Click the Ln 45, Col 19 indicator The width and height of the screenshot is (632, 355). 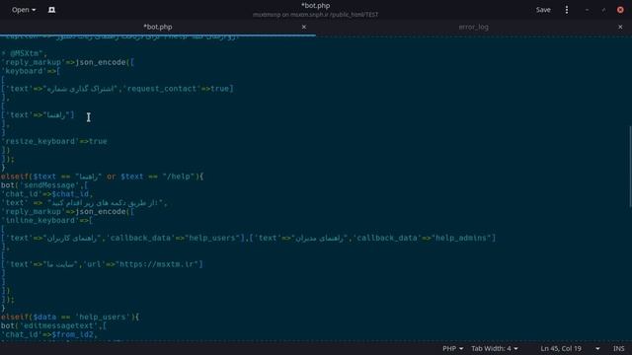click(561, 348)
